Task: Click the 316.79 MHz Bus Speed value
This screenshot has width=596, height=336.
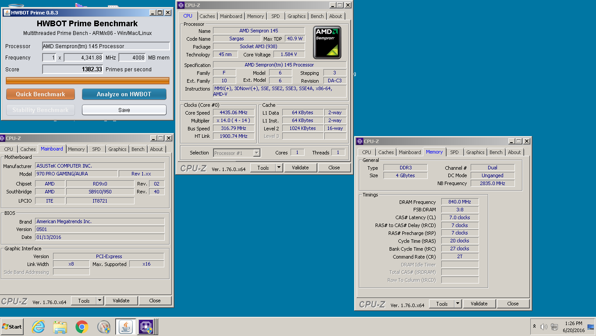Action: [x=234, y=128]
